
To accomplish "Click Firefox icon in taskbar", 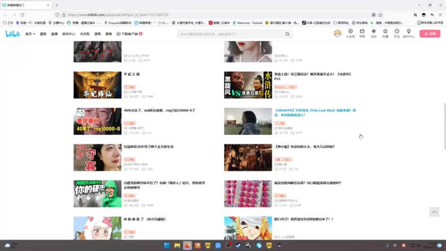I will [187, 245].
